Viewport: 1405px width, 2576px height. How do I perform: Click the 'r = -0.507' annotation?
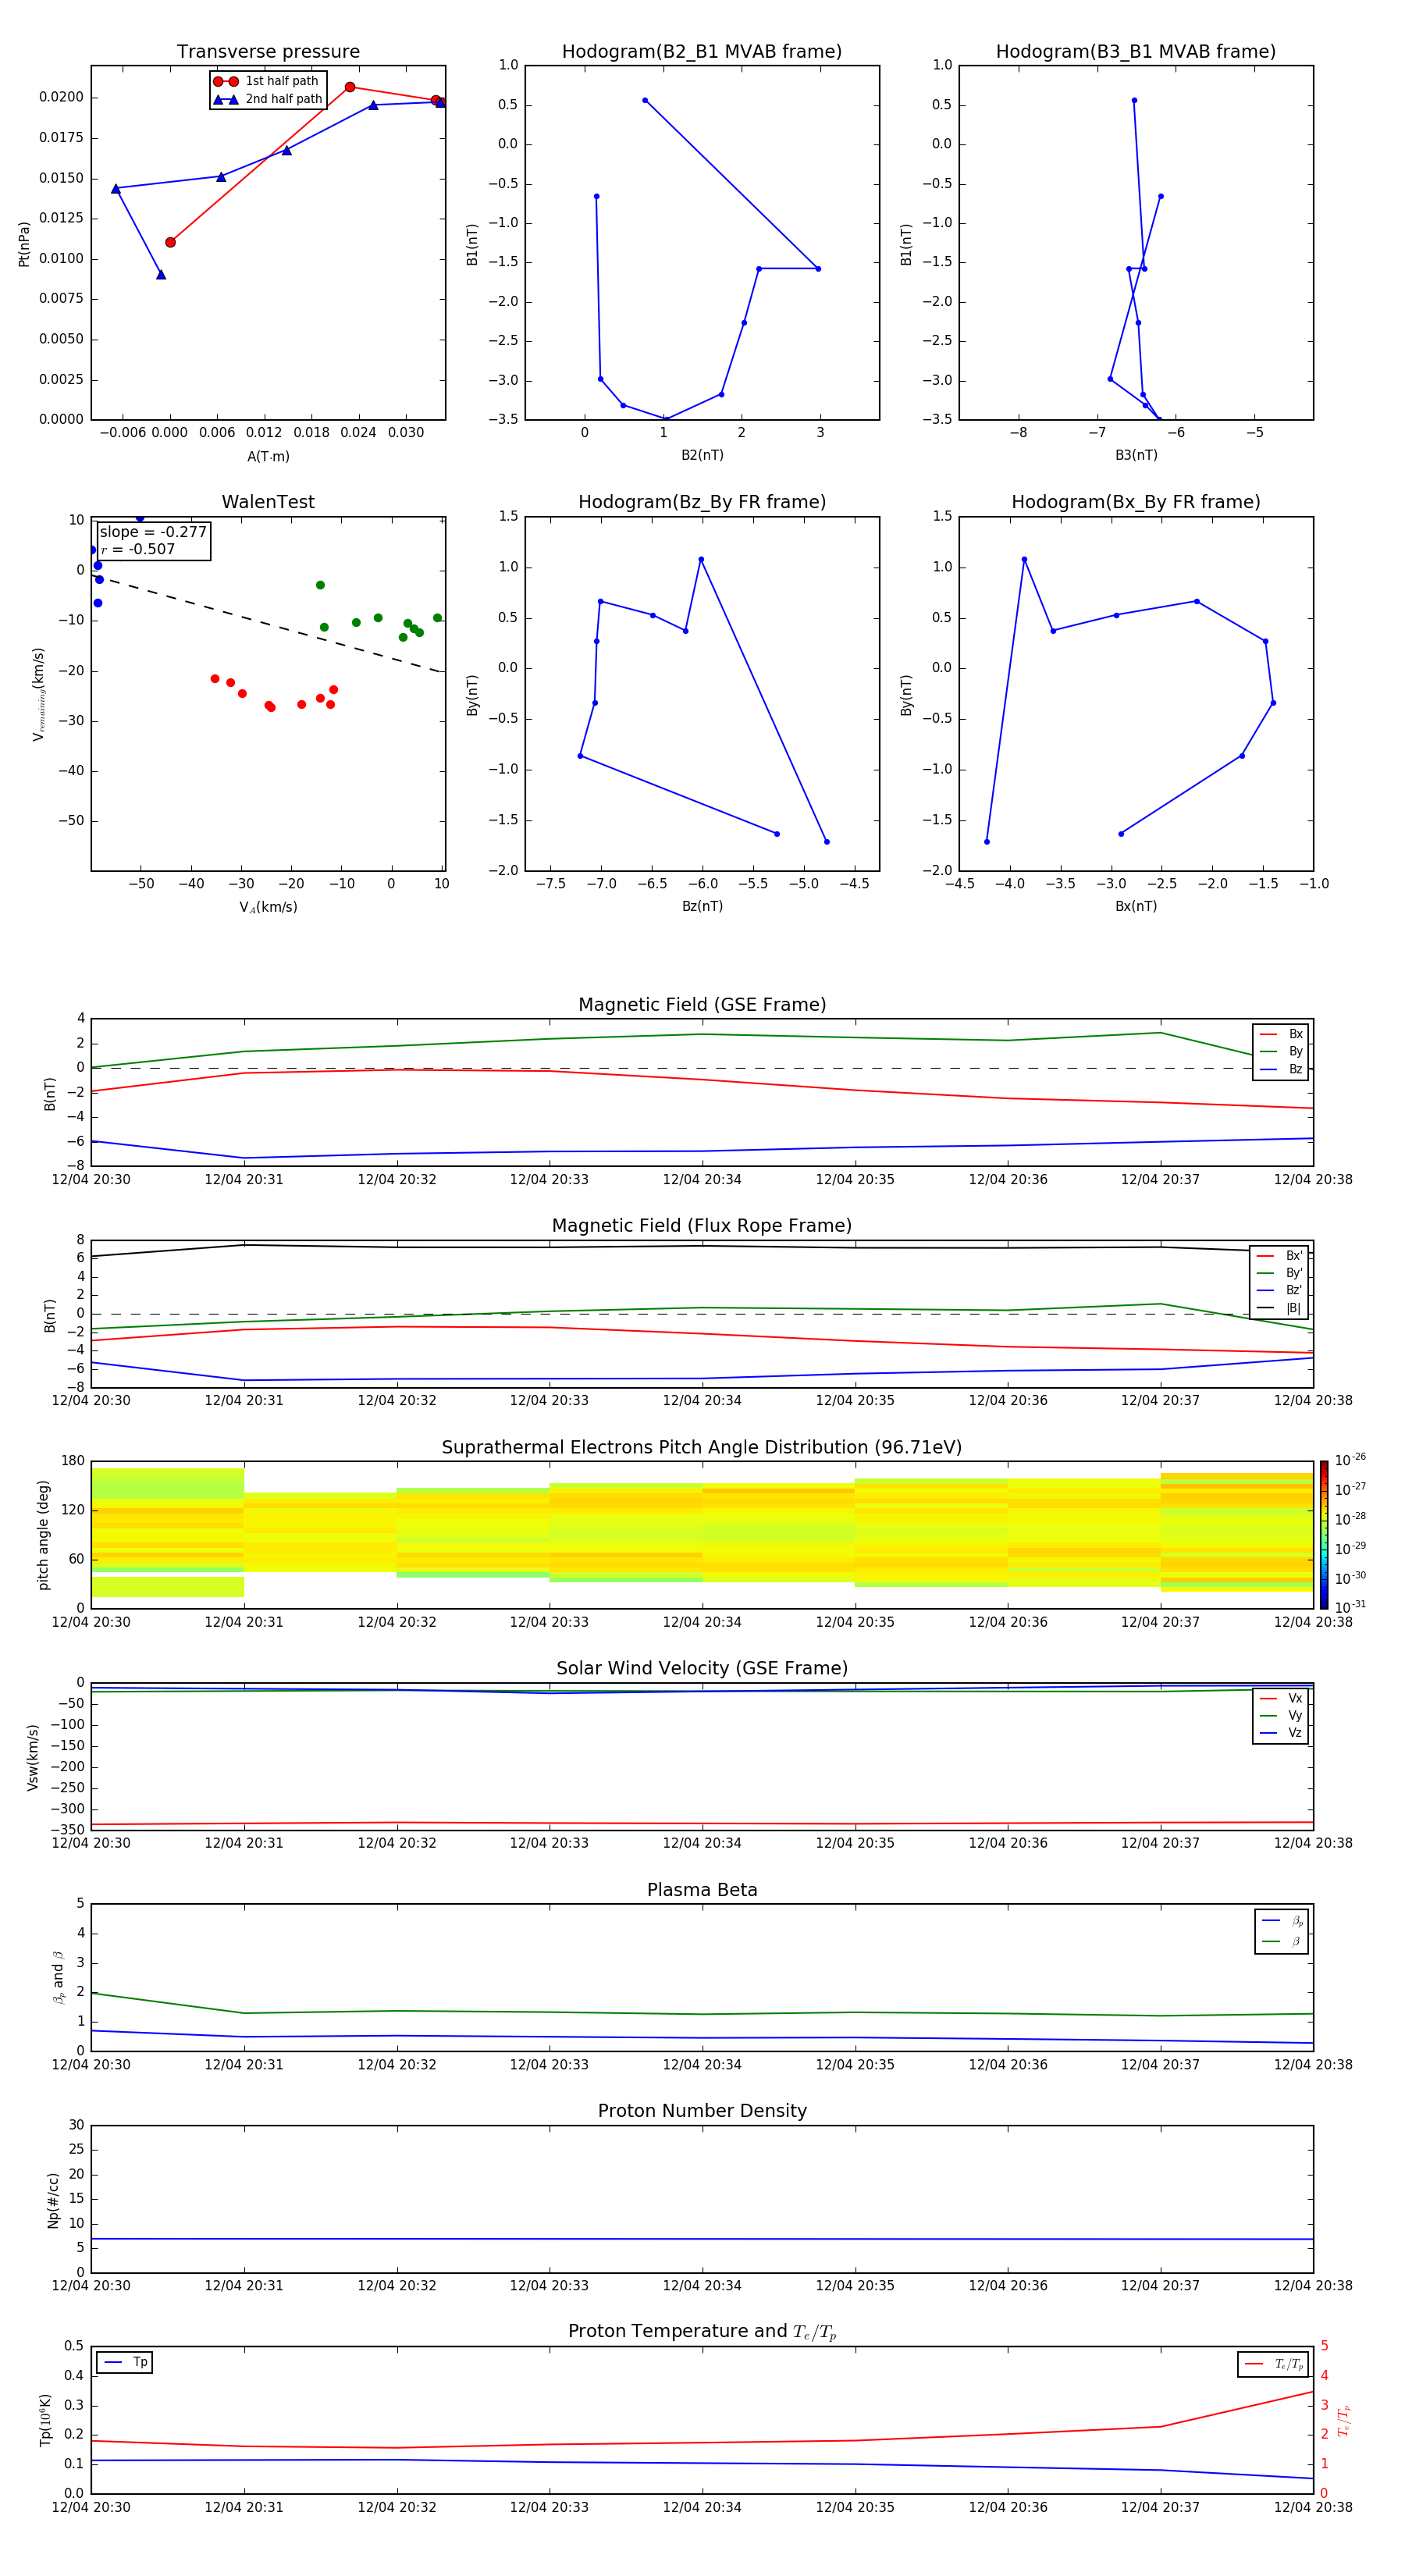[138, 549]
